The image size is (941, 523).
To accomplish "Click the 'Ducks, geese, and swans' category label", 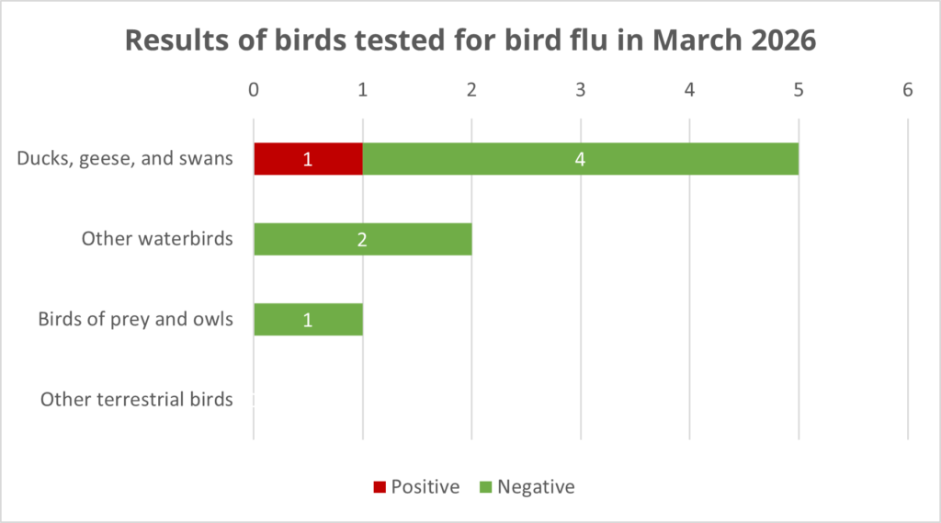I will coord(125,159).
